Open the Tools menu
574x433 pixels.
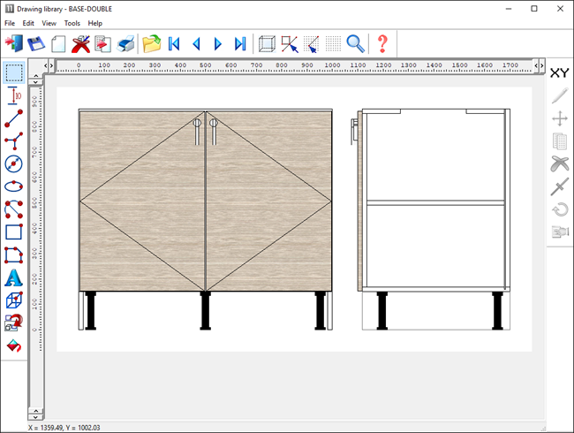pos(72,23)
